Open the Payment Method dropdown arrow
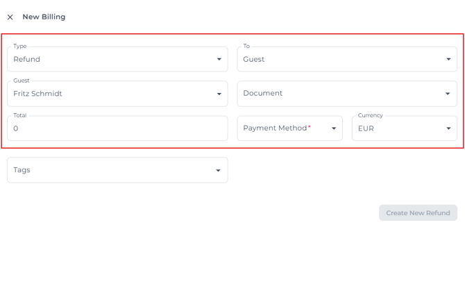 (x=334, y=128)
